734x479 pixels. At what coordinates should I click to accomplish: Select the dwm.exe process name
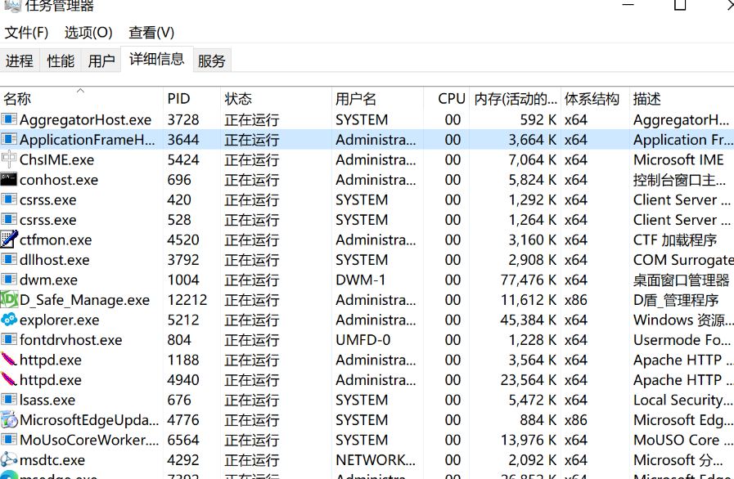pos(48,280)
